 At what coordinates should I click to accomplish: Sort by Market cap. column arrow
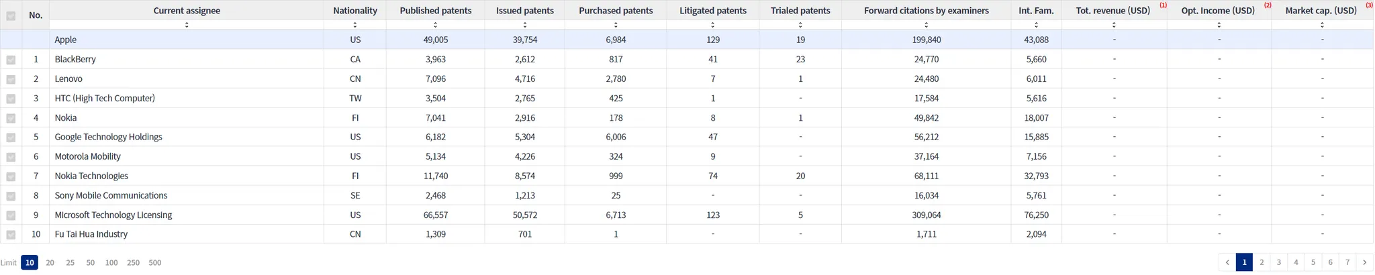[1322, 25]
